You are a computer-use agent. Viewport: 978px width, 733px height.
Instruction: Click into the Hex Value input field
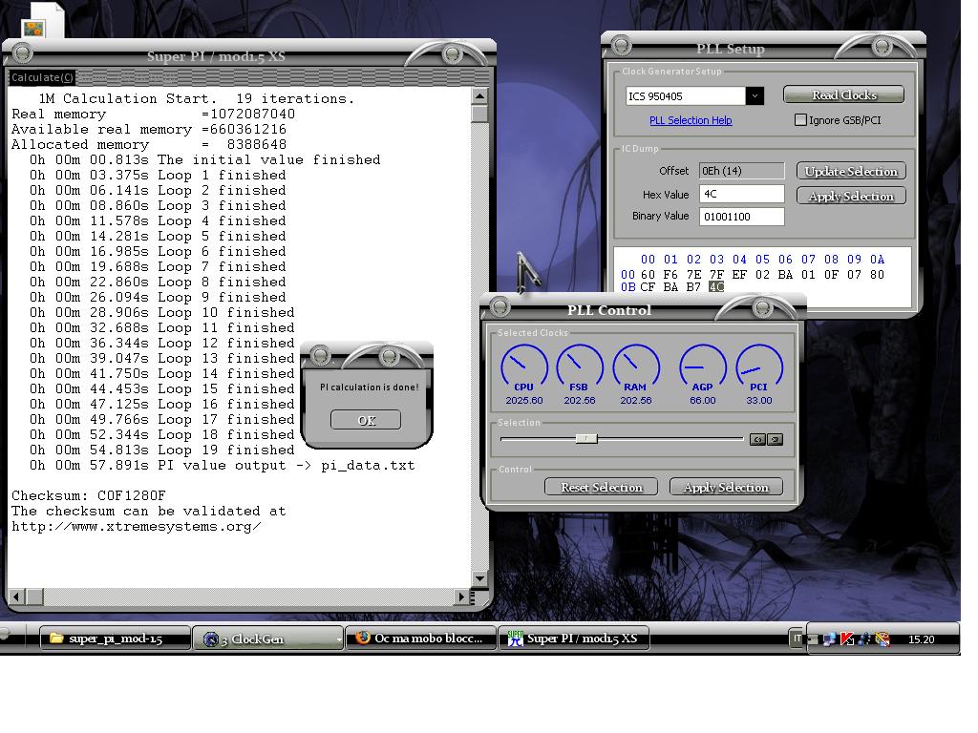pyautogui.click(x=741, y=194)
